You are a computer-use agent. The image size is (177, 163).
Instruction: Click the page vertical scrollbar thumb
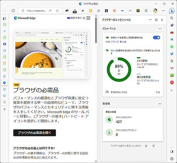pyautogui.click(x=96, y=30)
